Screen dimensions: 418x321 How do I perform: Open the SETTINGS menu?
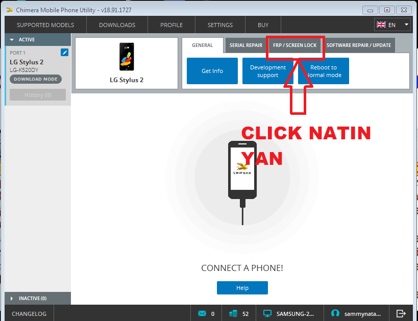click(220, 25)
